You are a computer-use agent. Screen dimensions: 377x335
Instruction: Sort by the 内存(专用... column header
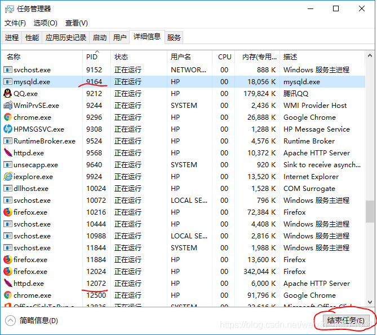(x=258, y=57)
